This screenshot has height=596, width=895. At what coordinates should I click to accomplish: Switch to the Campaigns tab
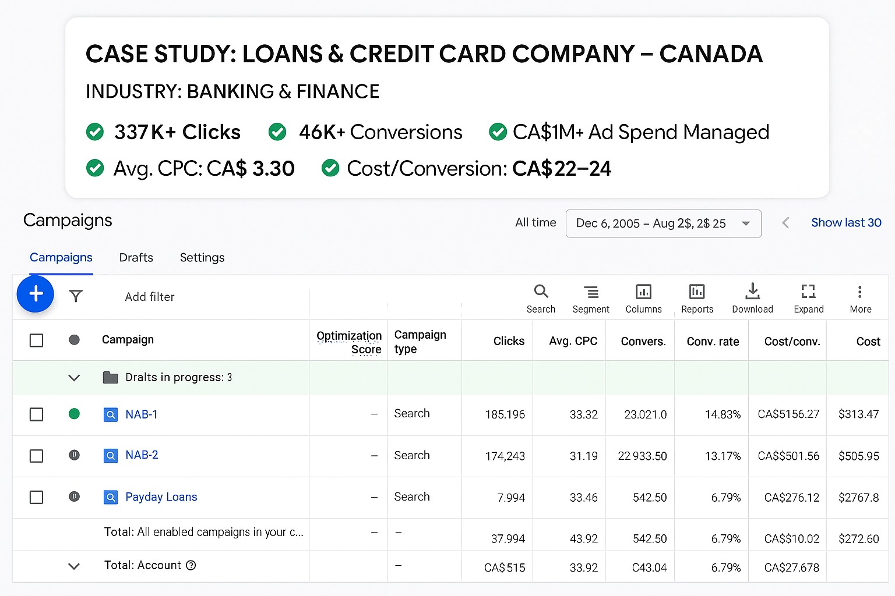tap(61, 257)
